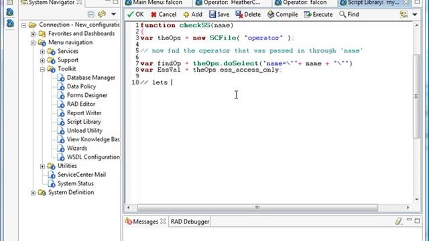This screenshot has height=241, width=429.
Task: Click the Forms Designer document icon
Action: click(61, 95)
